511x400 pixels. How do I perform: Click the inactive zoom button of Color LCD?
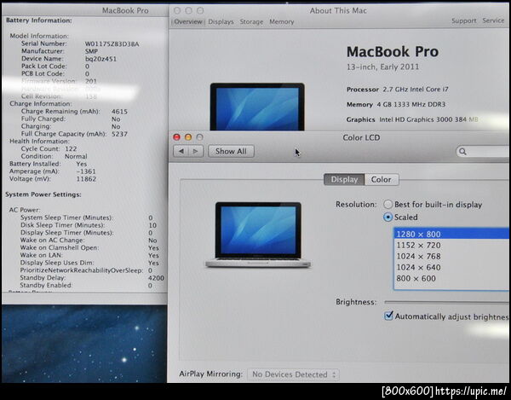200,137
